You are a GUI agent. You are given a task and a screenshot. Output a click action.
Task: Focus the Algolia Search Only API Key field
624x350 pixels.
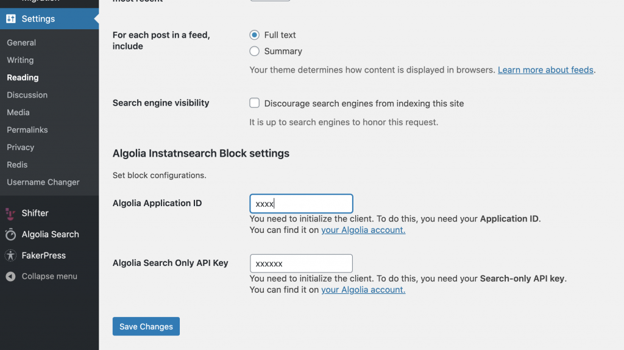click(301, 263)
